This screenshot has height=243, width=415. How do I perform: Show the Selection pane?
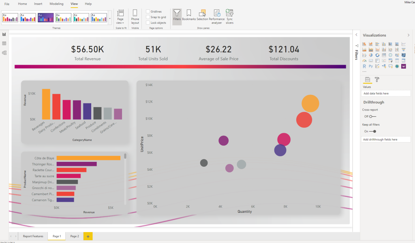(202, 15)
